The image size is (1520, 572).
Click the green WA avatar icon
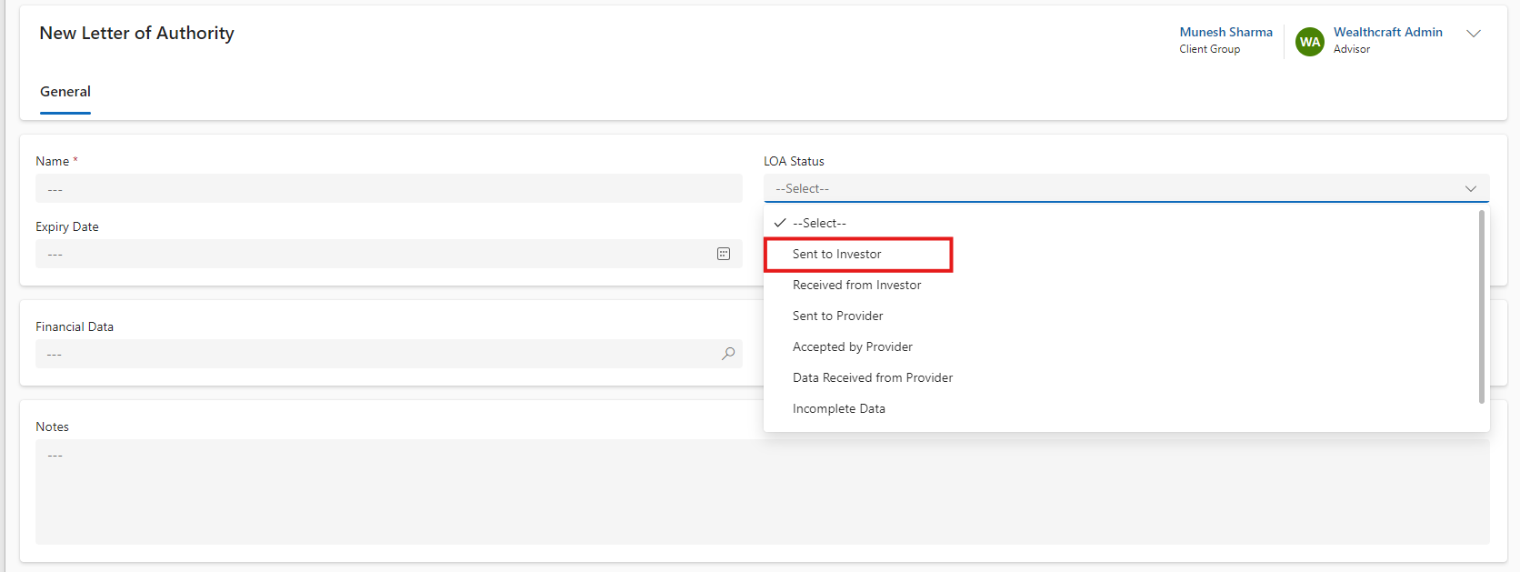1309,42
